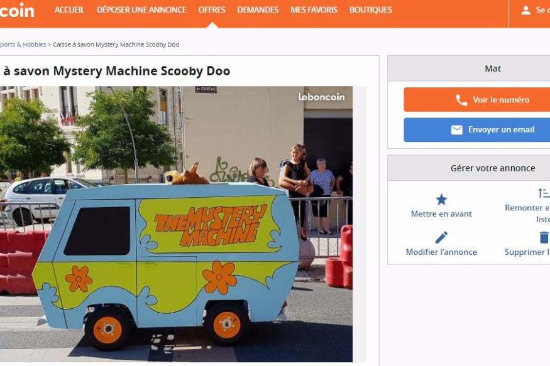Viewport: 550px width, 366px height.
Task: Click the sort-up icon for Remonter en liste
Action: coord(544,193)
